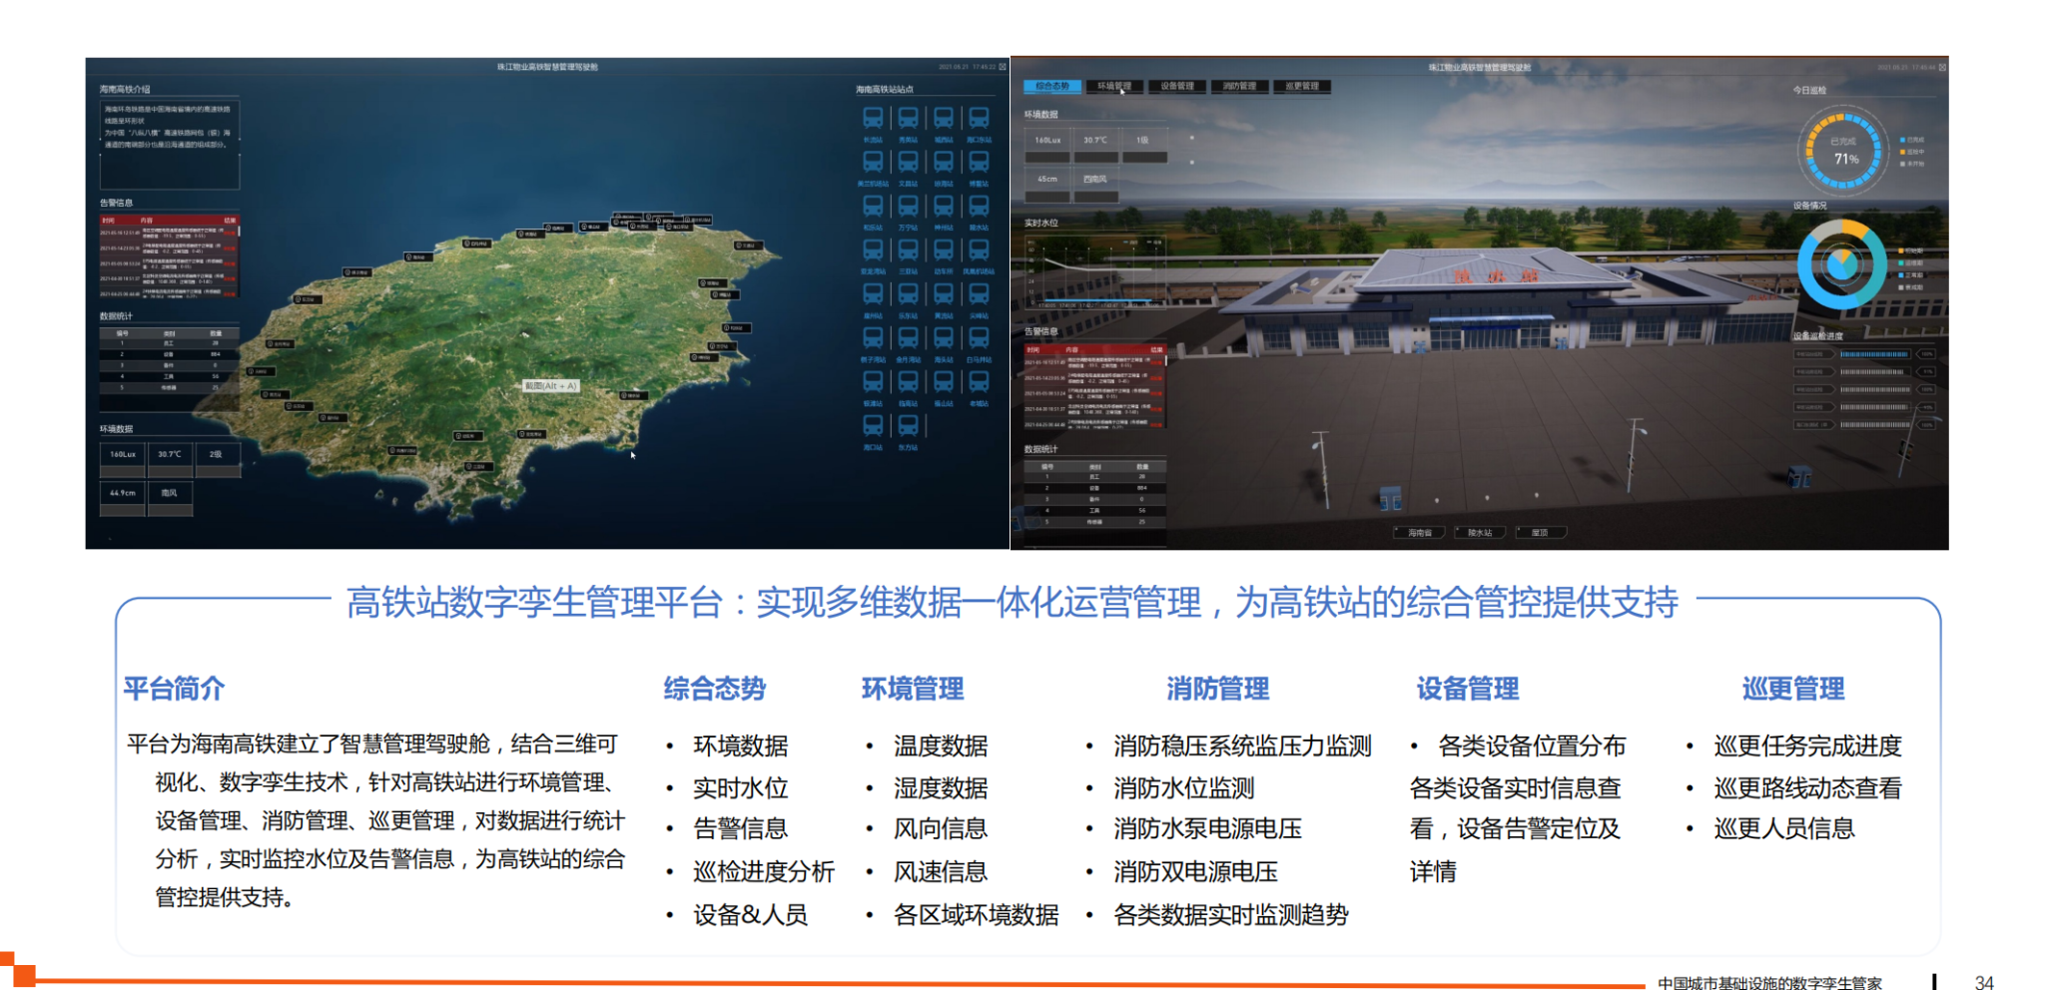The width and height of the screenshot is (2045, 990).
Task: Click the 设备情况 donut chart
Action: coord(1841,264)
